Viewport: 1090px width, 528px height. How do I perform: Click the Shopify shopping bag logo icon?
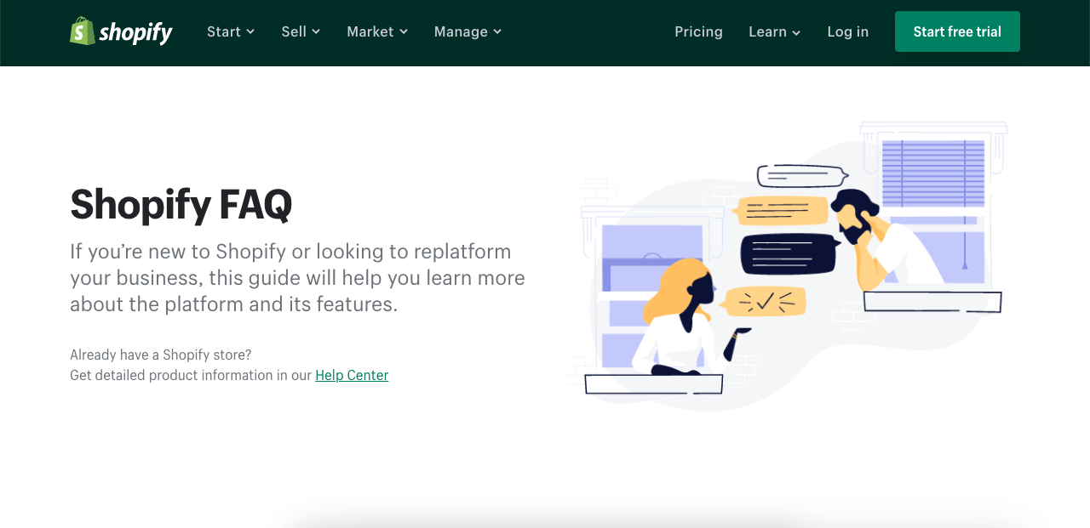pyautogui.click(x=83, y=31)
